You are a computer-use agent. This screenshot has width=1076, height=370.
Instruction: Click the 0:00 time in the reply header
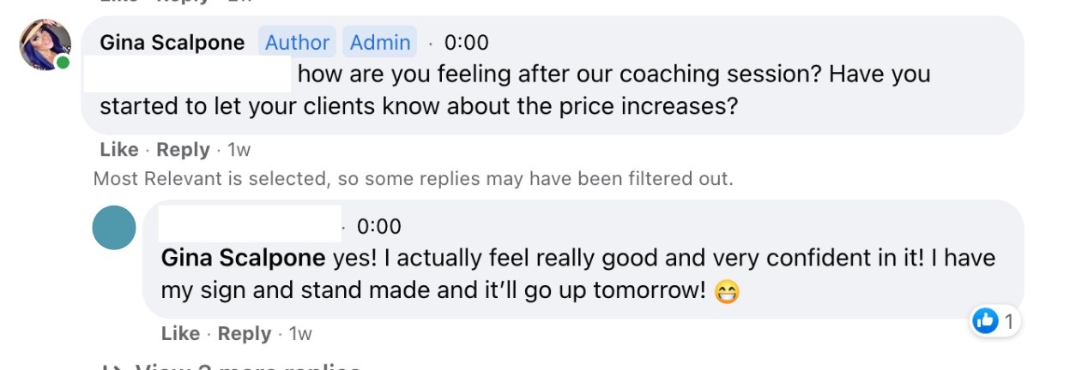(x=378, y=226)
